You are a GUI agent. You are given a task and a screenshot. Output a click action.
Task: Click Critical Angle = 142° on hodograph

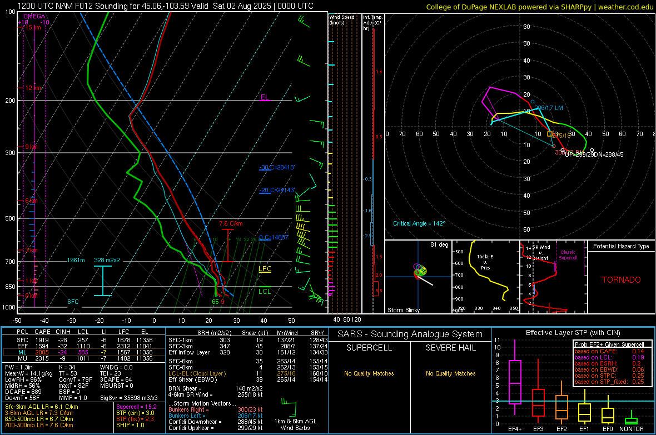click(x=419, y=223)
